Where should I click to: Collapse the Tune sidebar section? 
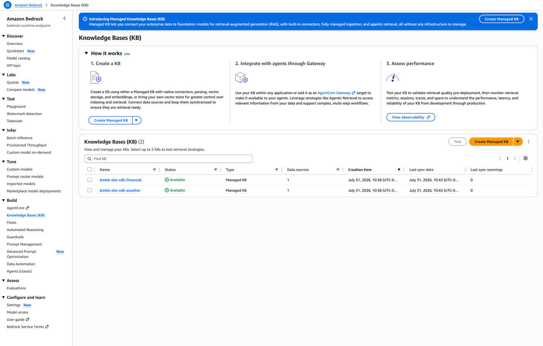click(3, 162)
